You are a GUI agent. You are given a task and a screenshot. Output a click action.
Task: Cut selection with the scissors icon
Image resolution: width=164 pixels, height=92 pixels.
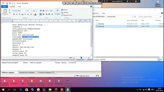pos(9,10)
